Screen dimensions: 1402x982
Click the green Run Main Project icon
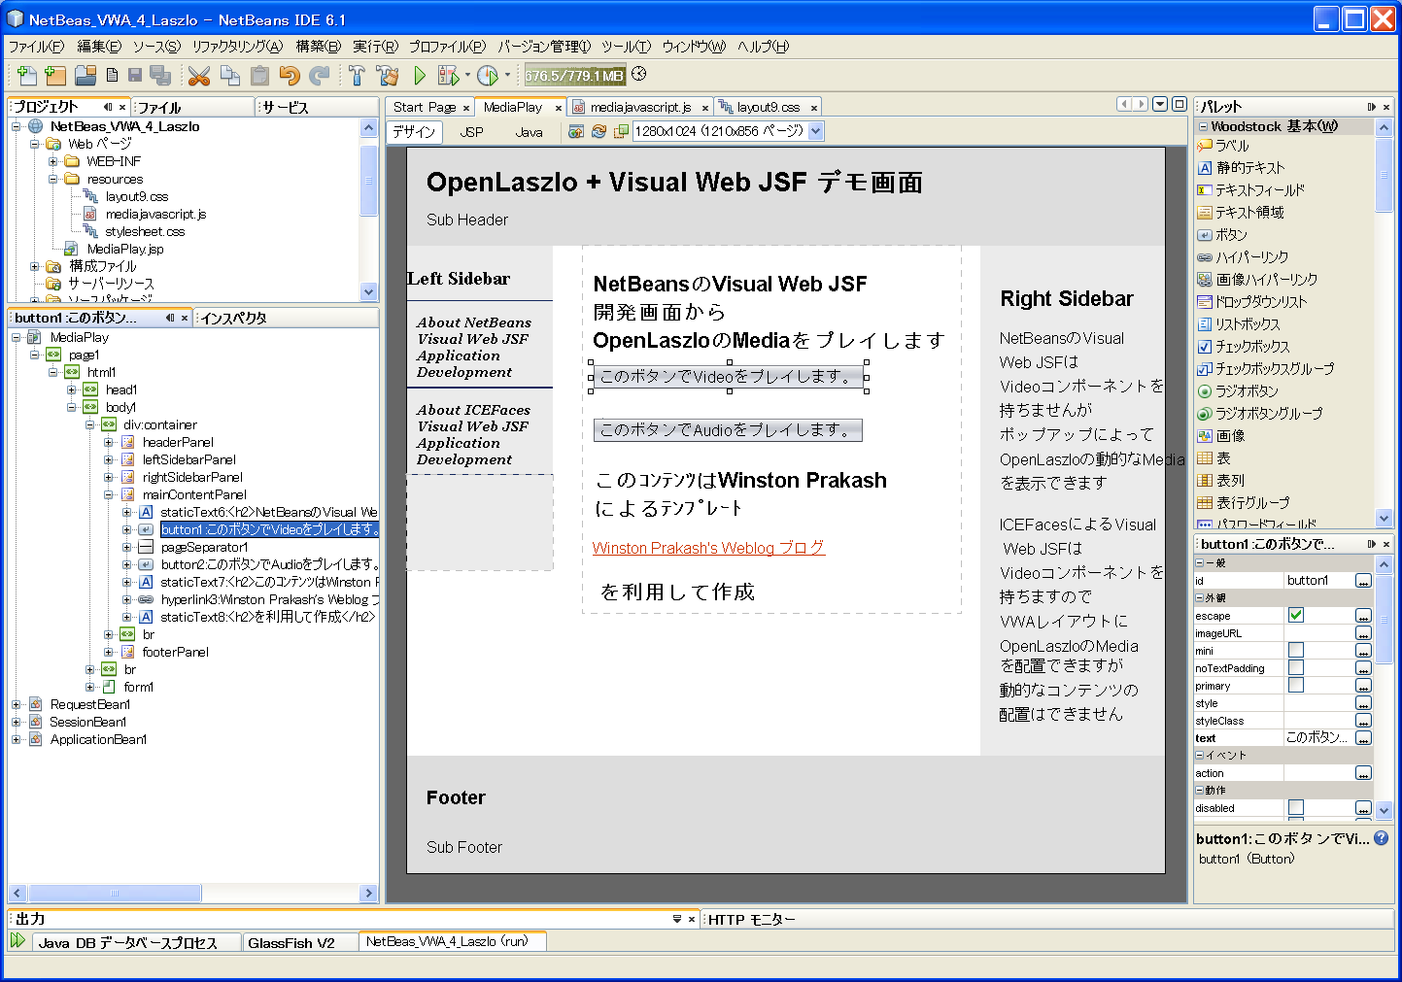click(420, 76)
